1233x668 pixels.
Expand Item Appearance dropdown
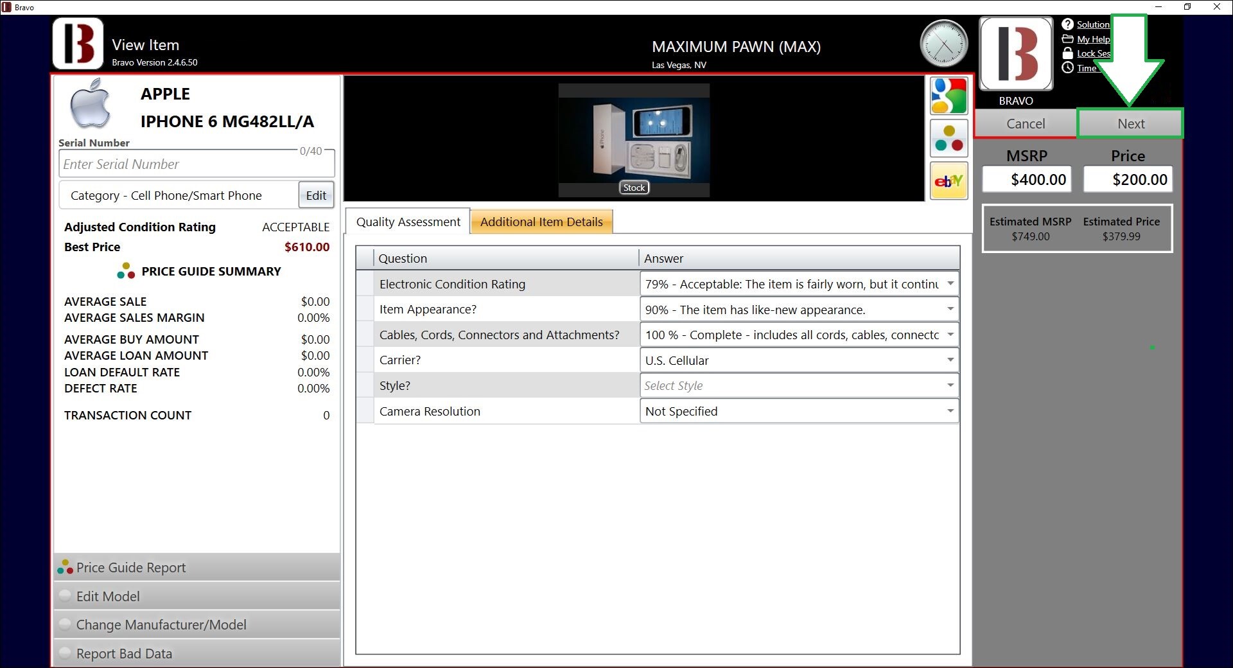point(950,309)
